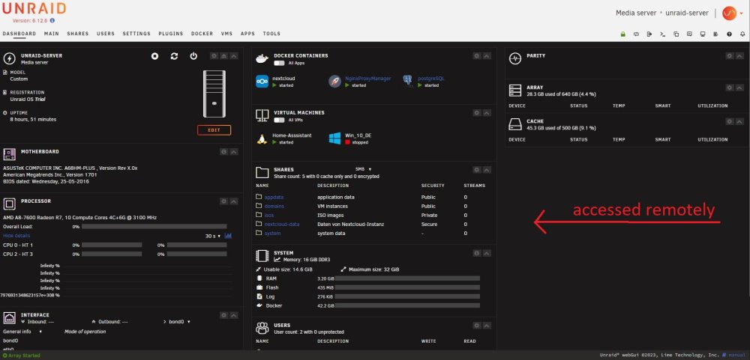
Task: Click the manual link in footer
Action: [739, 356]
